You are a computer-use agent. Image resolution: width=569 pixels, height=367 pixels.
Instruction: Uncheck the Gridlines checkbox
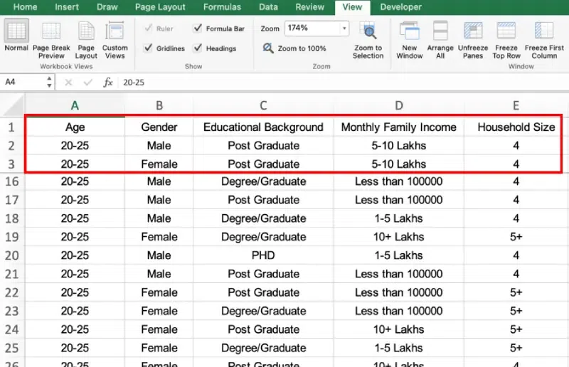coord(148,48)
